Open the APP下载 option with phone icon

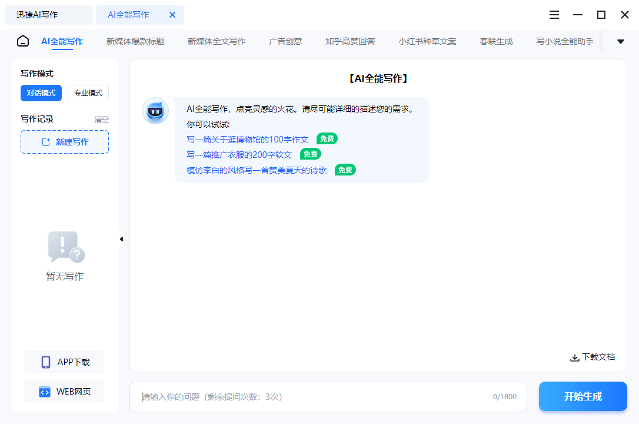tap(64, 362)
